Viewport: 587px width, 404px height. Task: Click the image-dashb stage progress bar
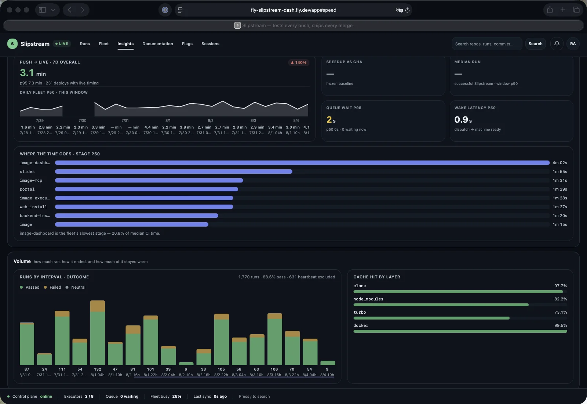point(302,163)
